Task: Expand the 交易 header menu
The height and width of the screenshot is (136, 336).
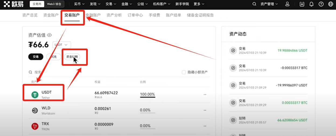Action: (x=111, y=4)
